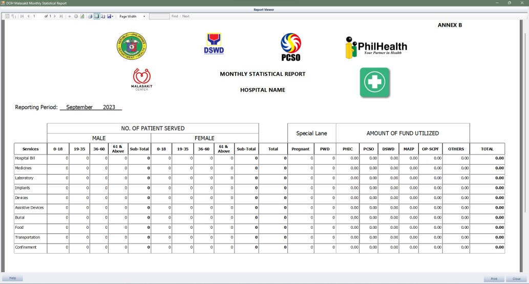Go to the first page arrow
Viewport: 529px width, 284px height.
[x=22, y=16]
